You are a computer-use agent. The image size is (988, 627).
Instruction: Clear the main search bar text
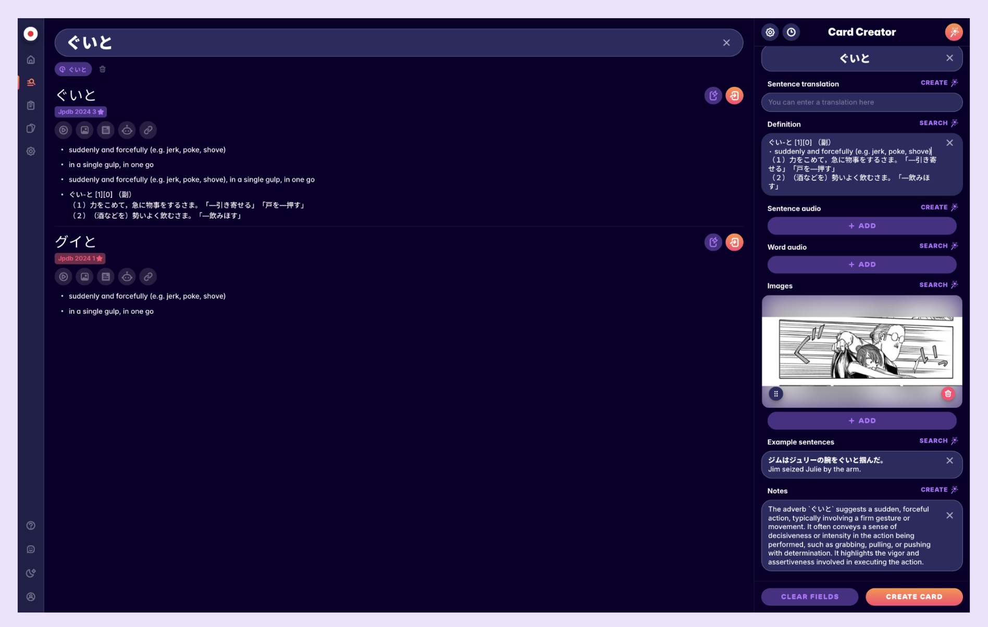point(726,43)
